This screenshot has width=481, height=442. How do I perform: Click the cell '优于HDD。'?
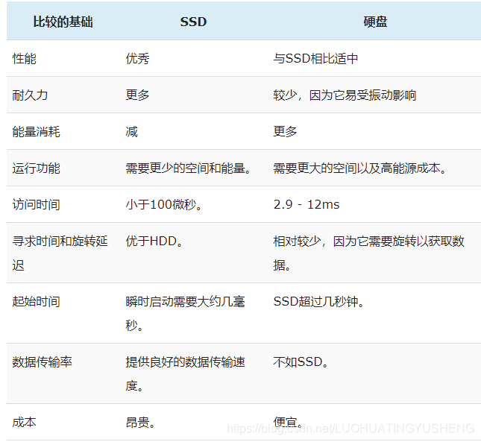(x=154, y=241)
